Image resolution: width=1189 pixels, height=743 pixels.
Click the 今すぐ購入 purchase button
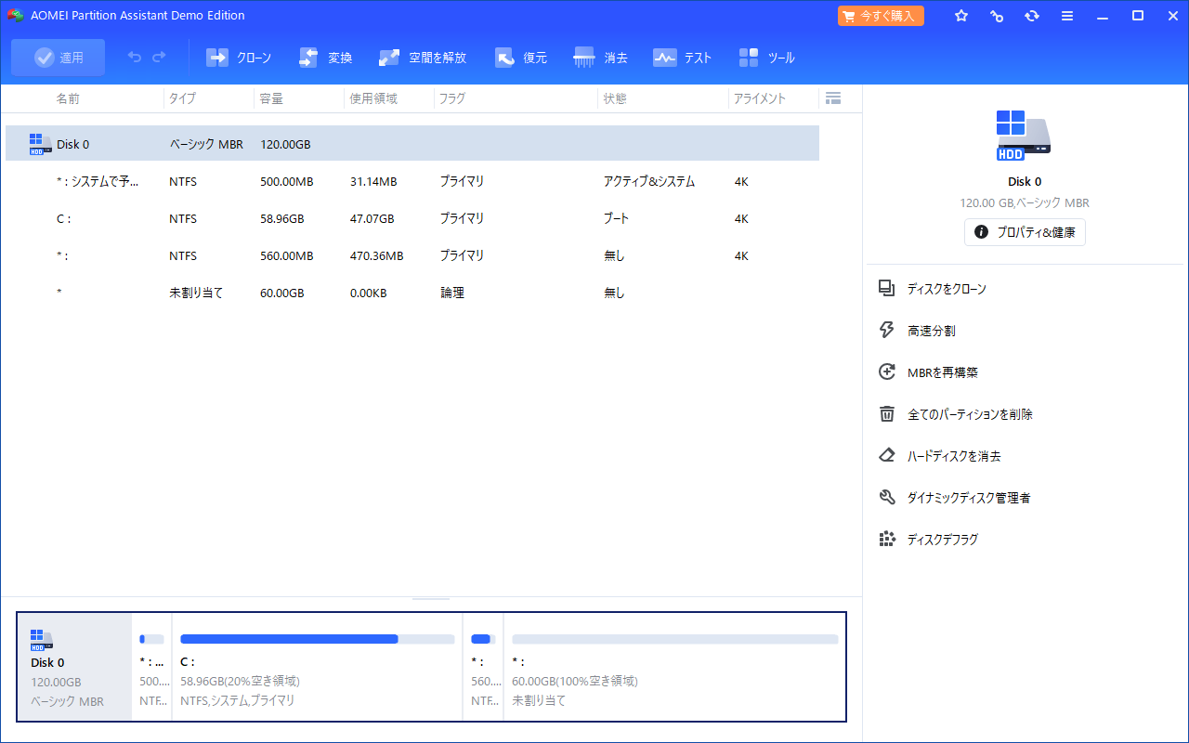pos(880,15)
